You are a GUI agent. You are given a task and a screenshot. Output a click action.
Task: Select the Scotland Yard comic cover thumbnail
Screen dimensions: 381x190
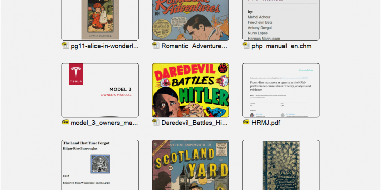[x=190, y=165]
